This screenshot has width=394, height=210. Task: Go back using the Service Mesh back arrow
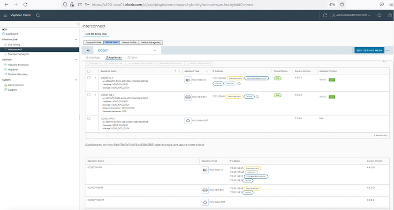[x=89, y=50]
